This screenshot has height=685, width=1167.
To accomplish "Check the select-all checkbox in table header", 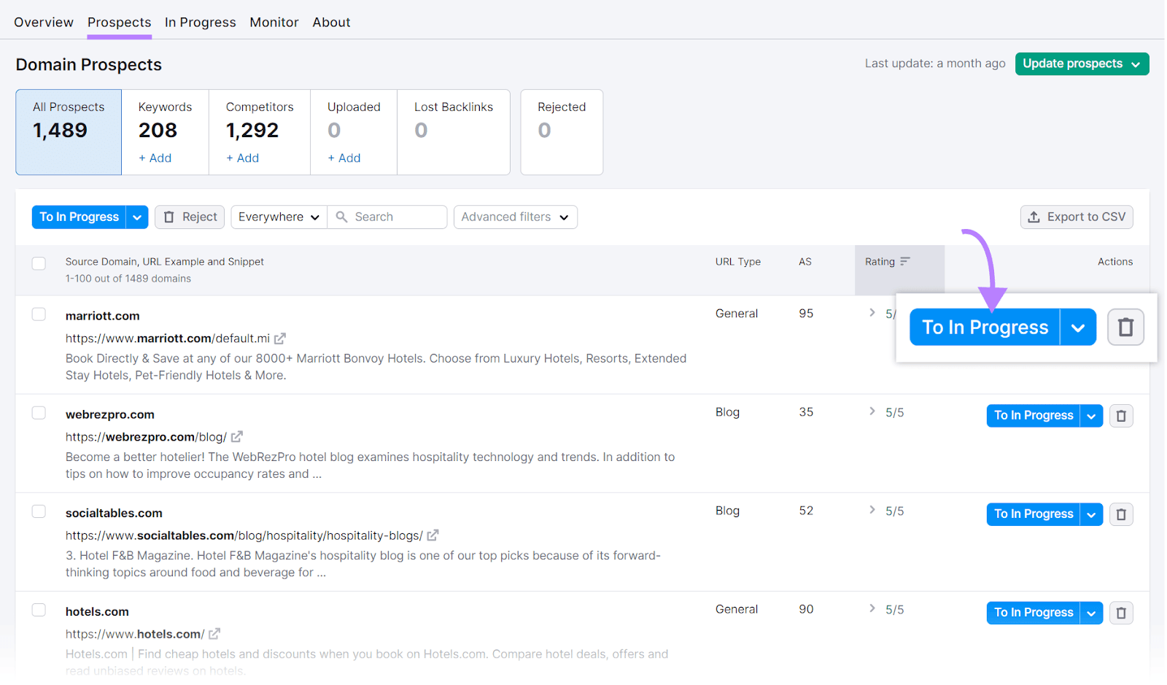I will pos(39,263).
